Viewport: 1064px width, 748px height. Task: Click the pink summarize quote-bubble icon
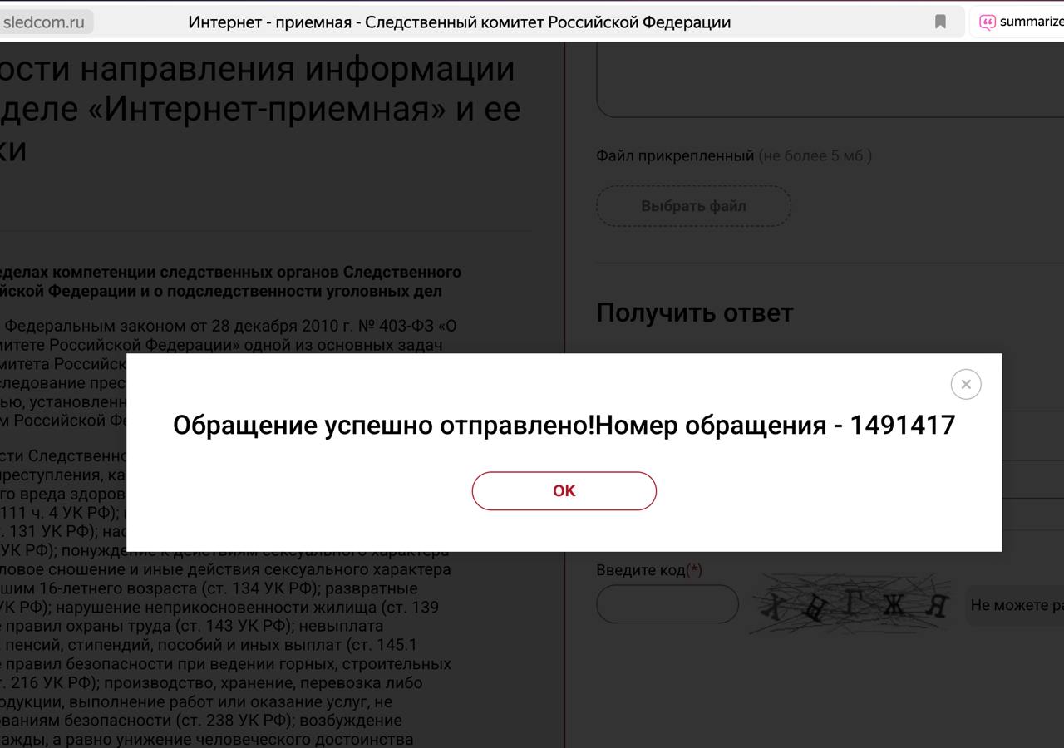tap(988, 22)
